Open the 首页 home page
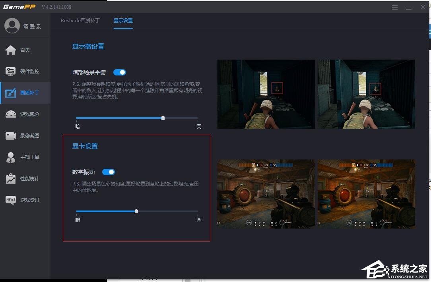431x282 pixels. [25, 50]
